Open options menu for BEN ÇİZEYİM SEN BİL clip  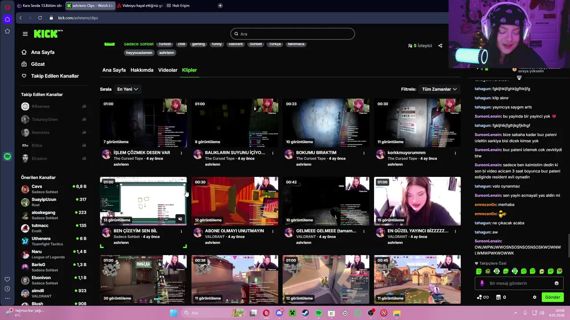tap(181, 231)
